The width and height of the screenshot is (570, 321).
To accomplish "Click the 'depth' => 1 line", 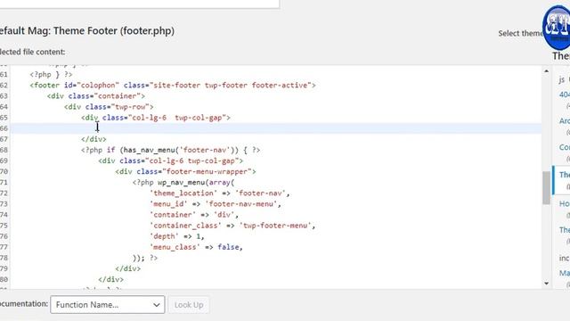I will click(177, 236).
